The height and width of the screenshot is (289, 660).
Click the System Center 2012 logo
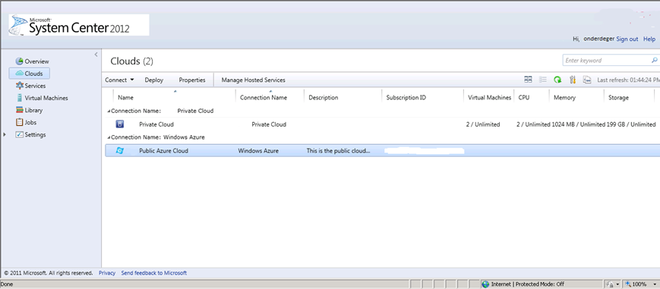coord(79,25)
